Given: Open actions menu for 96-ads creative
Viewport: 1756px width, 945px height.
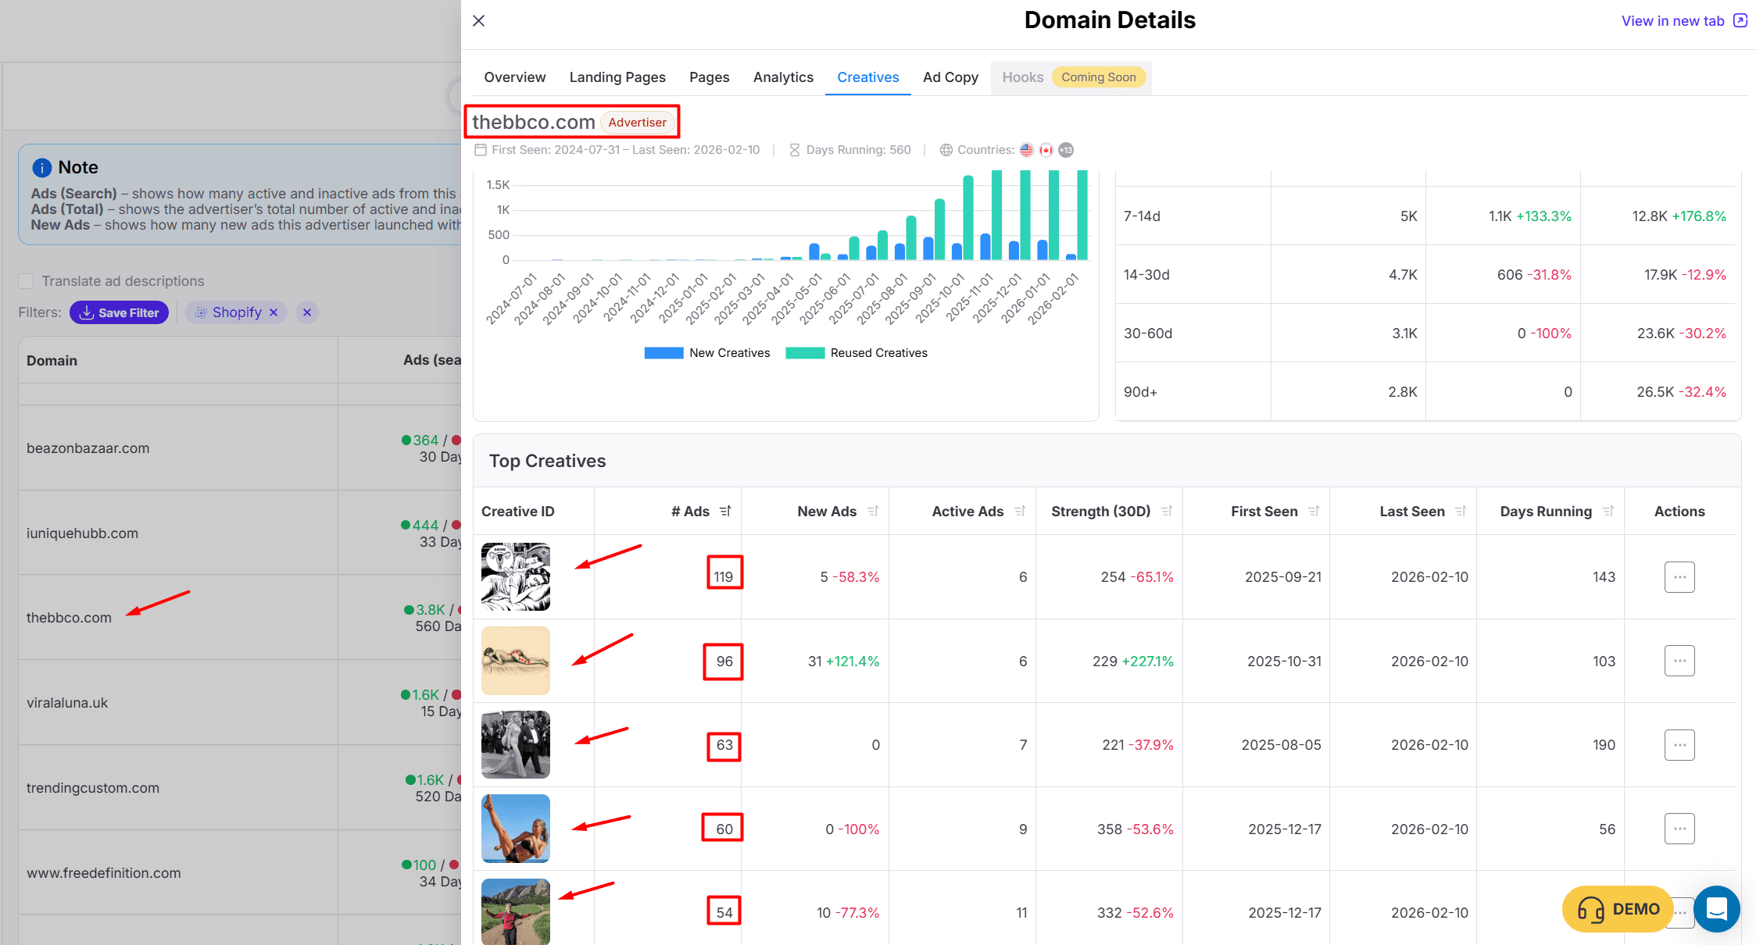Looking at the screenshot, I should (x=1679, y=661).
